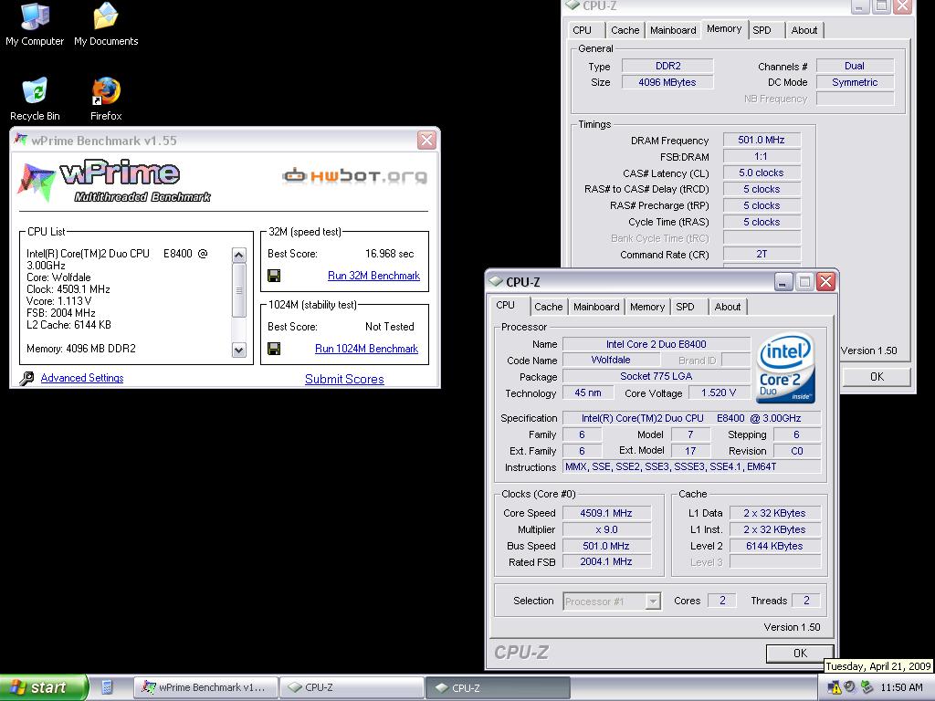
Task: Click the Command Rate 2T value
Action: [762, 255]
